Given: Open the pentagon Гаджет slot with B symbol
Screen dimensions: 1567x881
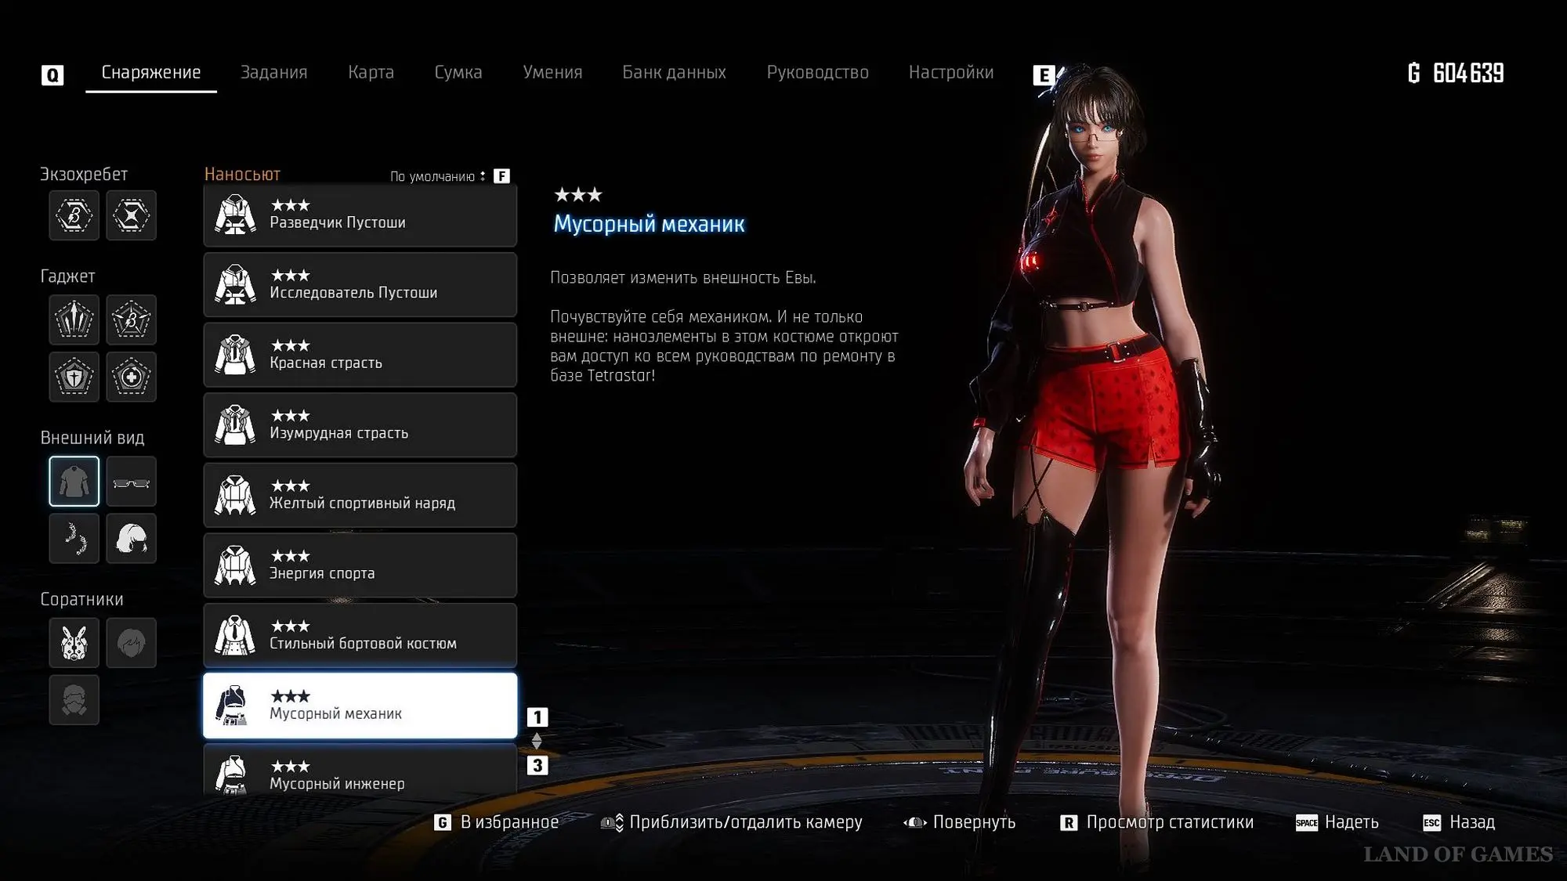Looking at the screenshot, I should tap(131, 320).
